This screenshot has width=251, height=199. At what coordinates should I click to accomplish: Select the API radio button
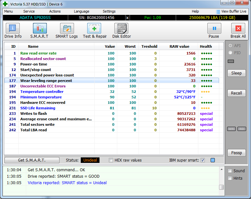coord(230,46)
